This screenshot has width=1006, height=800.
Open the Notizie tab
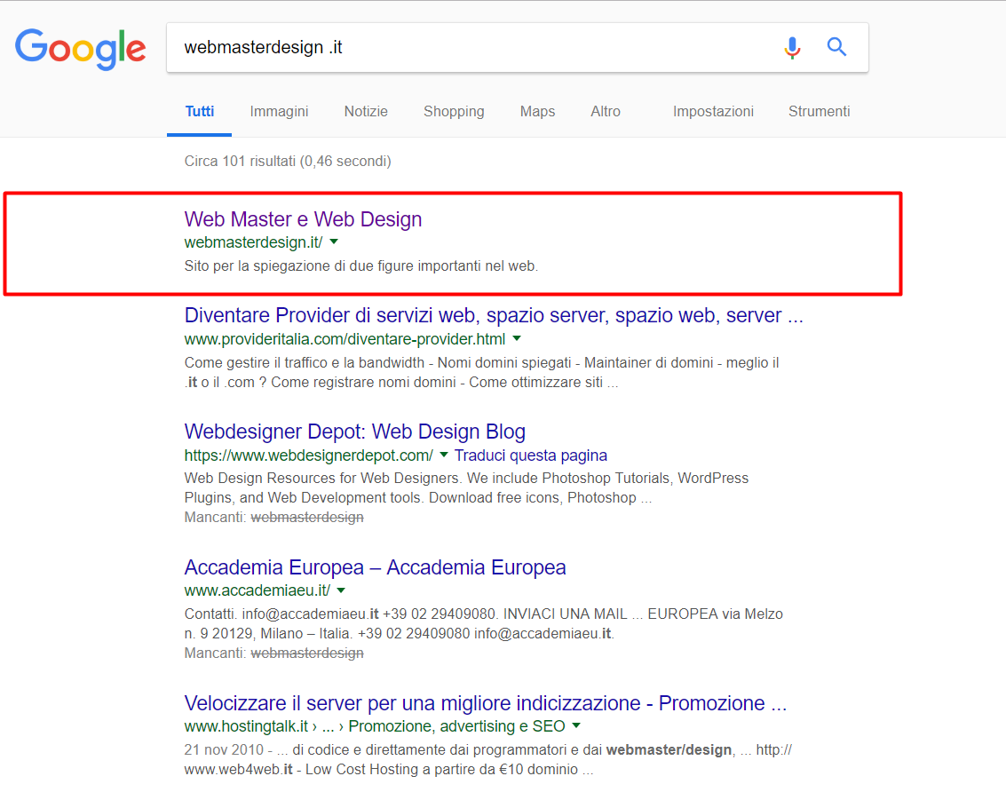tap(366, 112)
